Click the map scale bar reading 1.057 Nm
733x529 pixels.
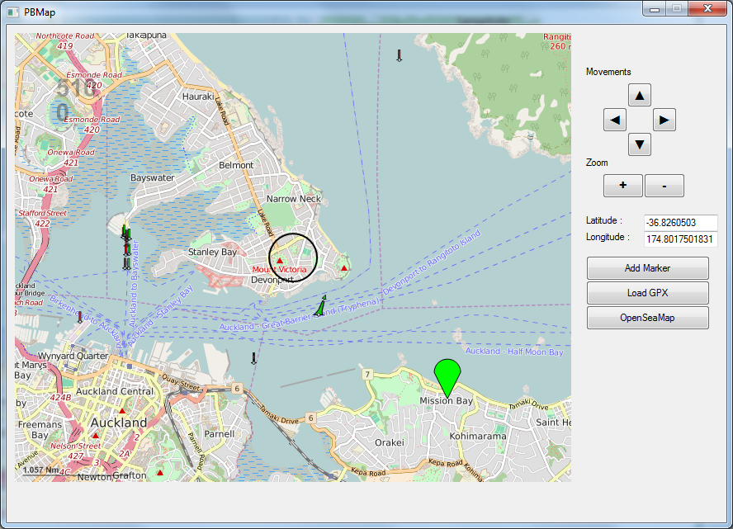coord(40,470)
